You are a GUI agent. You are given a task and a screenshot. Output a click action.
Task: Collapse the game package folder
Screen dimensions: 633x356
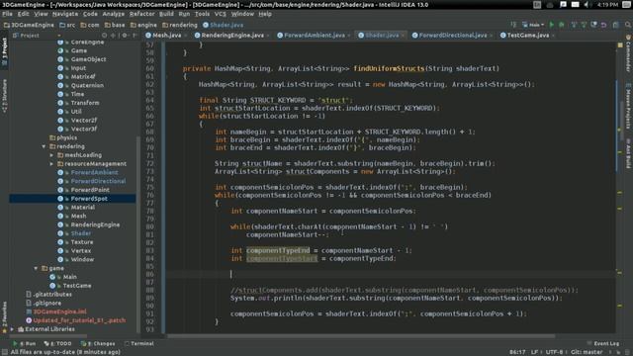36,268
